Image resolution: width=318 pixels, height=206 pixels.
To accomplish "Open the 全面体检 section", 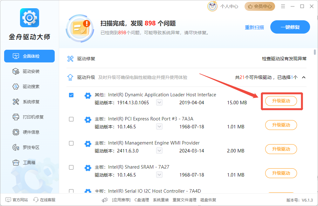I will point(29,56).
